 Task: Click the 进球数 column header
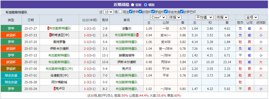(x=261, y=22)
